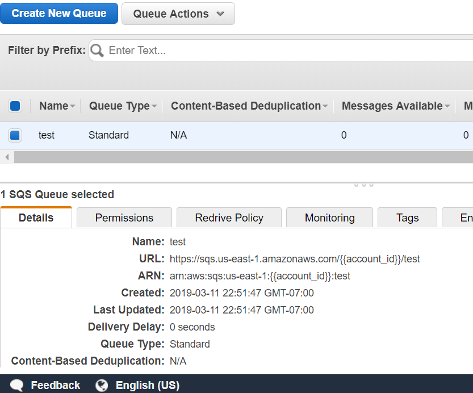The height and width of the screenshot is (393, 473).
Task: Click the Create New Queue button
Action: coord(59,13)
